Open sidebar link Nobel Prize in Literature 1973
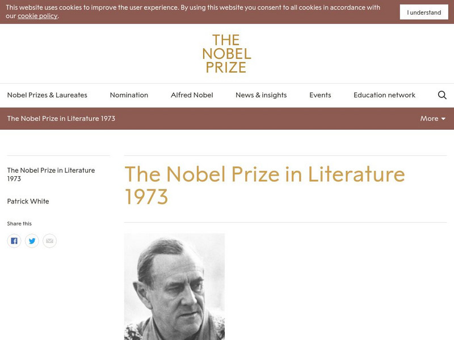454x340 pixels. click(x=51, y=174)
